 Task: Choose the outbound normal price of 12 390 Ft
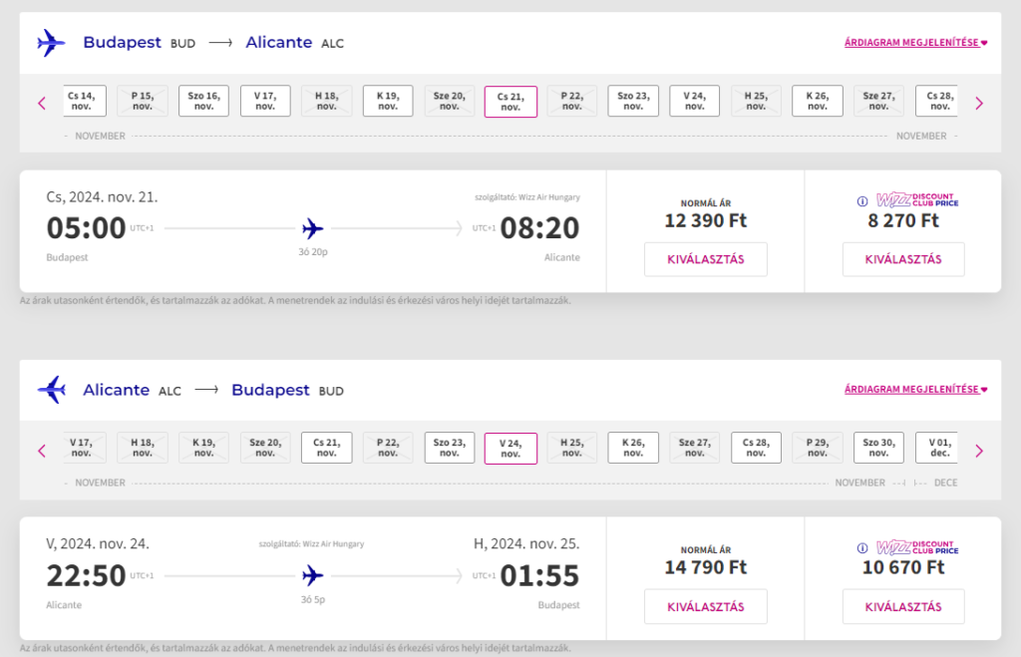pos(706,259)
